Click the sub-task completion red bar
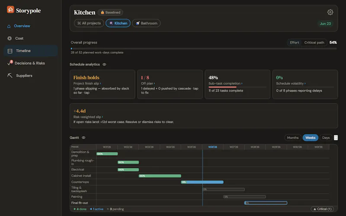This screenshot has width=346, height=216. [222, 87]
